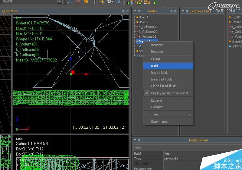Open the Tree submenu arrow

189,114
